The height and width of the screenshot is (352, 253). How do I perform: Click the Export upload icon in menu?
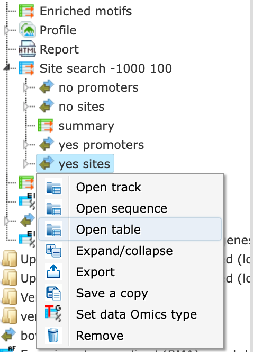point(53,271)
